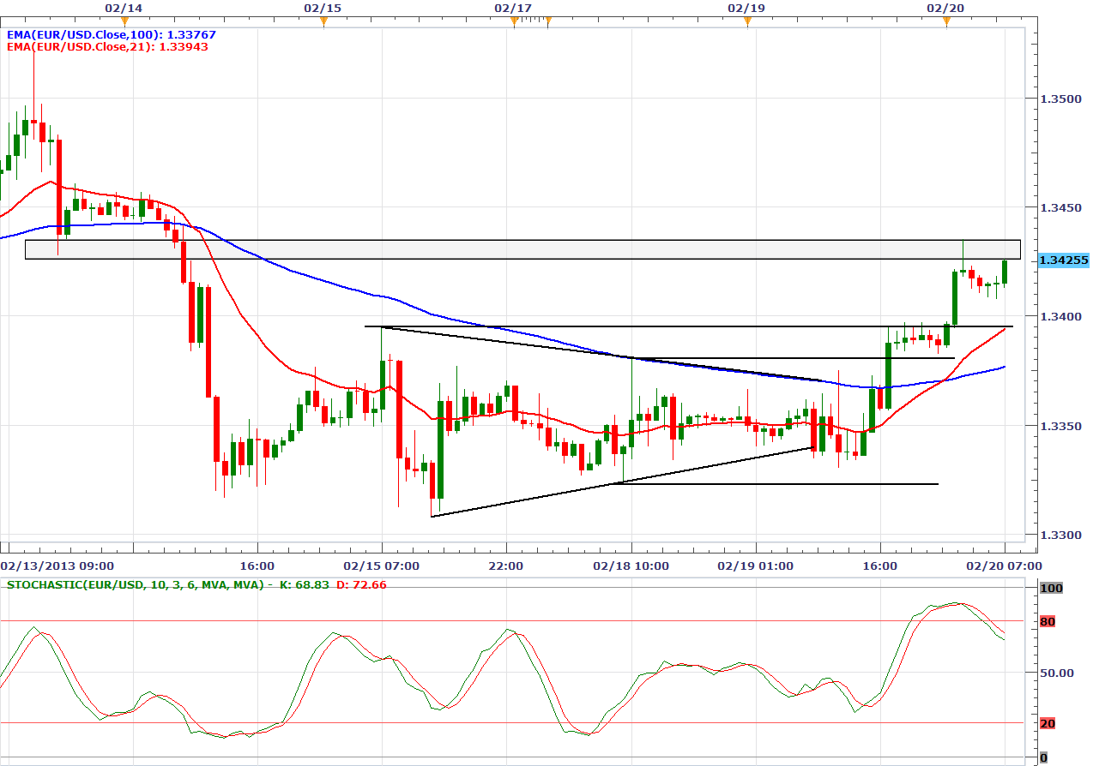Viewport: 1093px width, 766px height.
Task: Select the stochastic 100 level label
Action: (x=1050, y=589)
